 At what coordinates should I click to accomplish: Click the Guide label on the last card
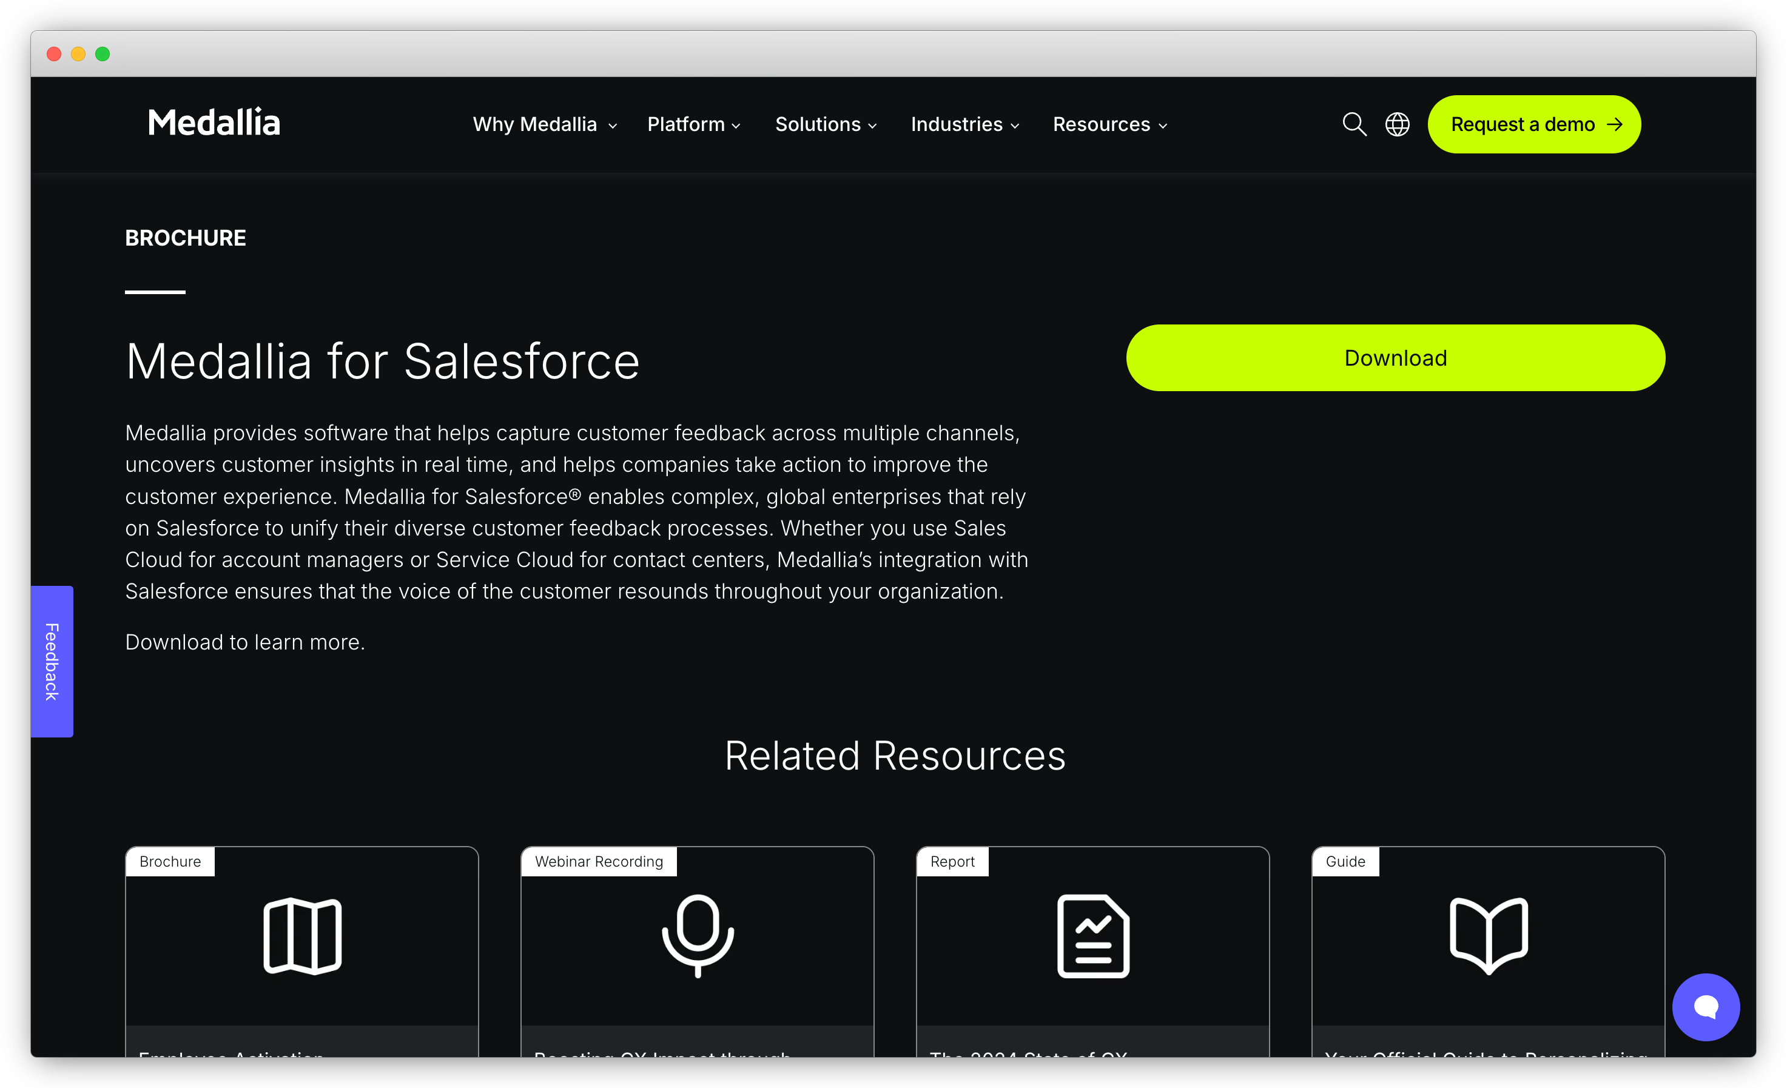(x=1345, y=861)
